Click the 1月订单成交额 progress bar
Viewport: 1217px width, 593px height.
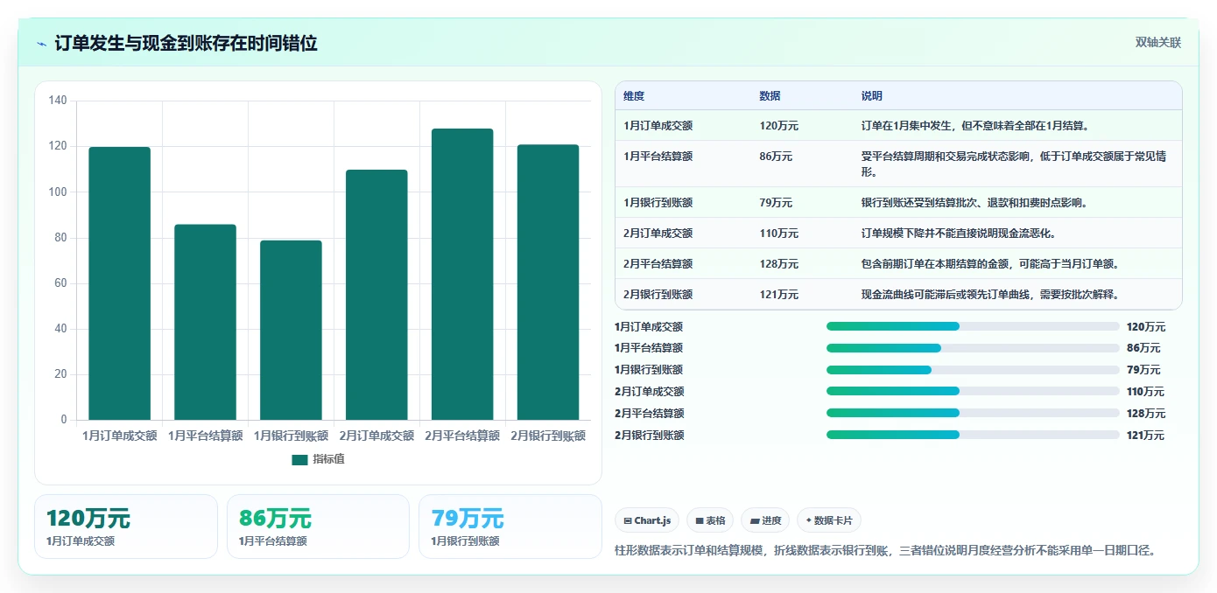[x=973, y=326]
